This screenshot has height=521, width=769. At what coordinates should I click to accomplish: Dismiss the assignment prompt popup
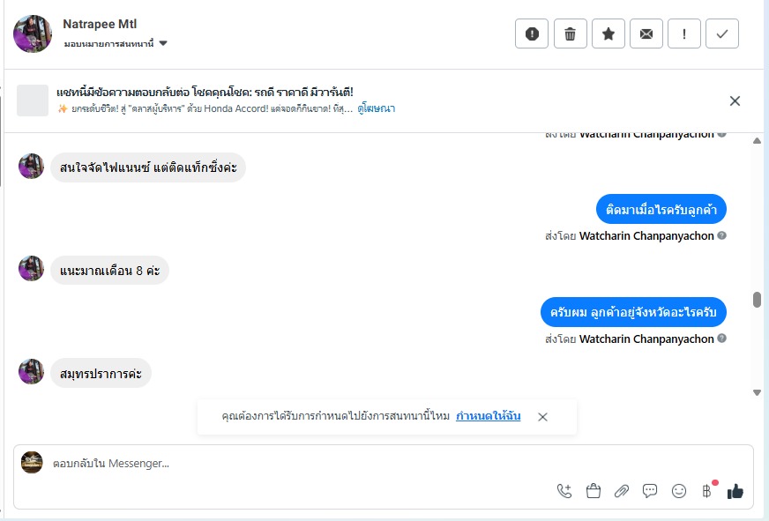(542, 417)
